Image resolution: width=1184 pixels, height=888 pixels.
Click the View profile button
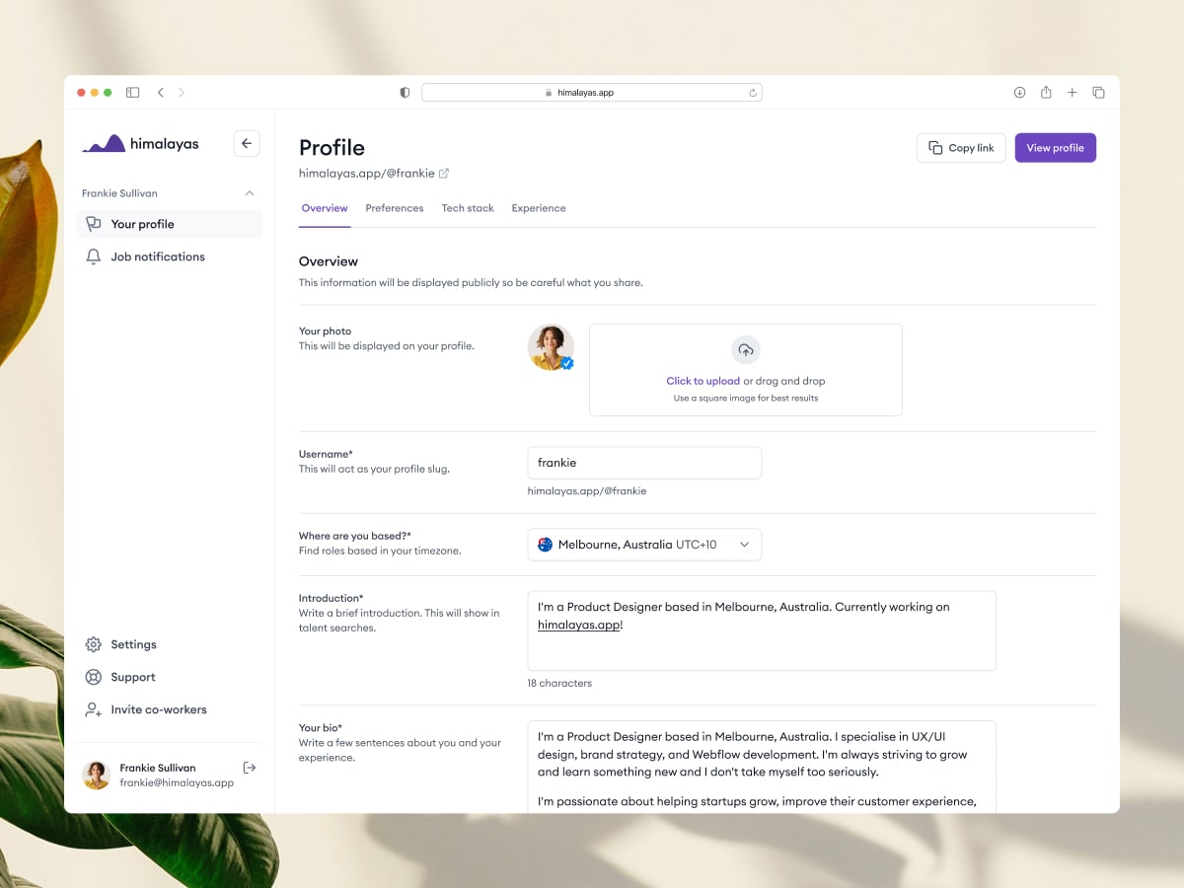click(1055, 148)
